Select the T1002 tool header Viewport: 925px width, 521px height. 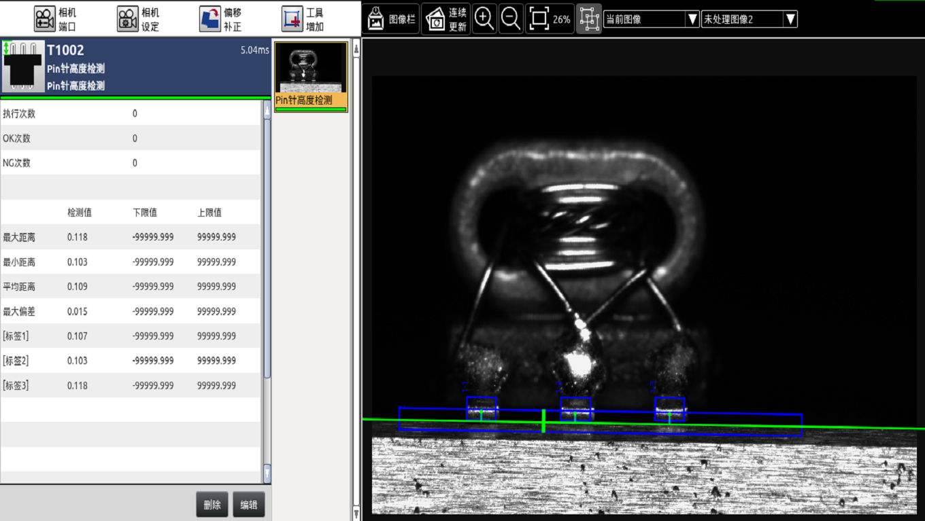tap(135, 67)
